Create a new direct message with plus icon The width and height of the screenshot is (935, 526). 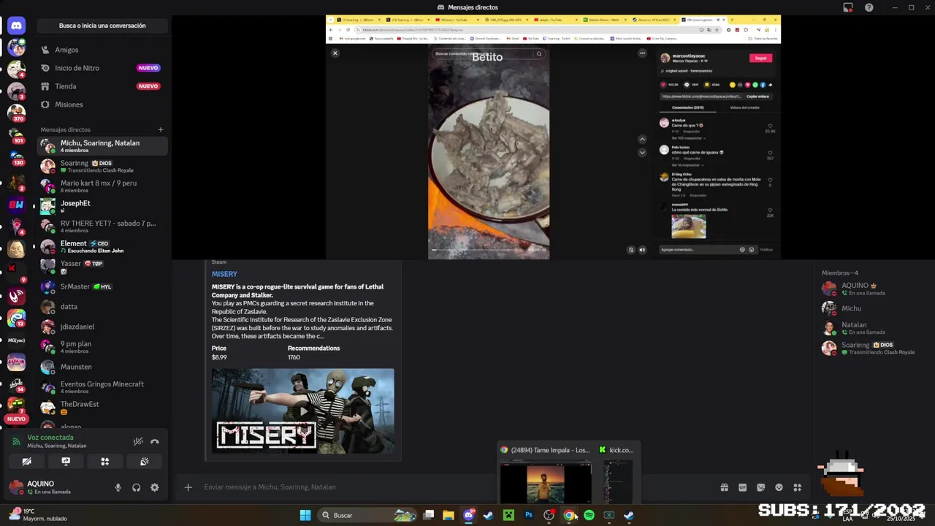(161, 130)
